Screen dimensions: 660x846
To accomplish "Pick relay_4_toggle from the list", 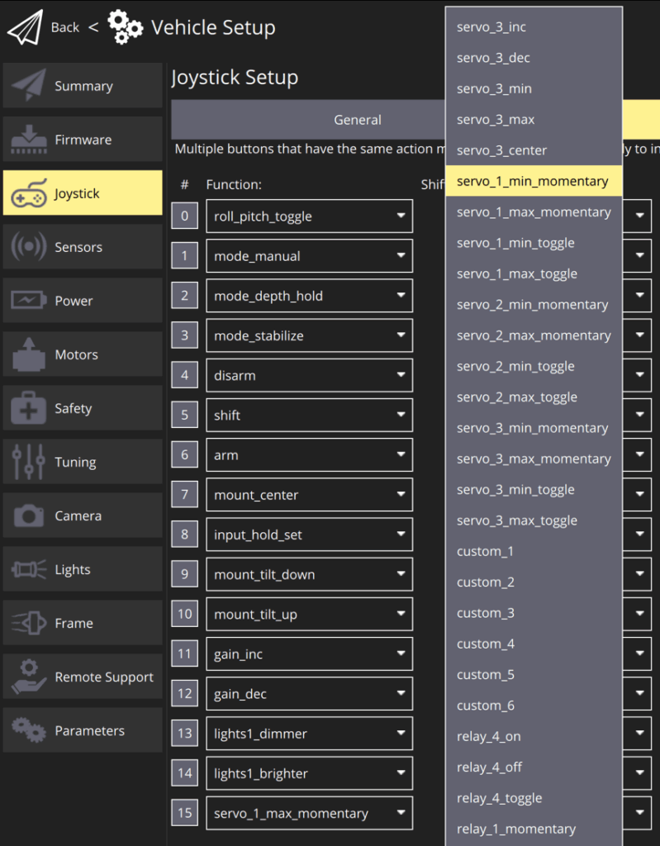I will point(534,798).
